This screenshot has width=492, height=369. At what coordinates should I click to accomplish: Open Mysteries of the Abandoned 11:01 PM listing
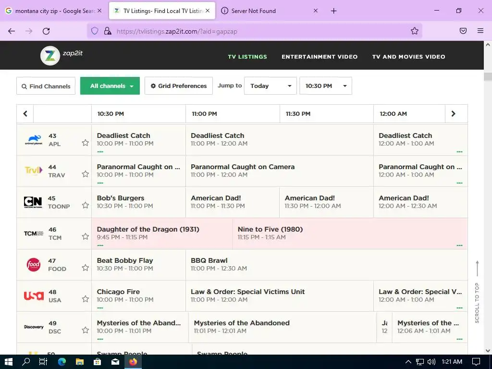coord(283,327)
